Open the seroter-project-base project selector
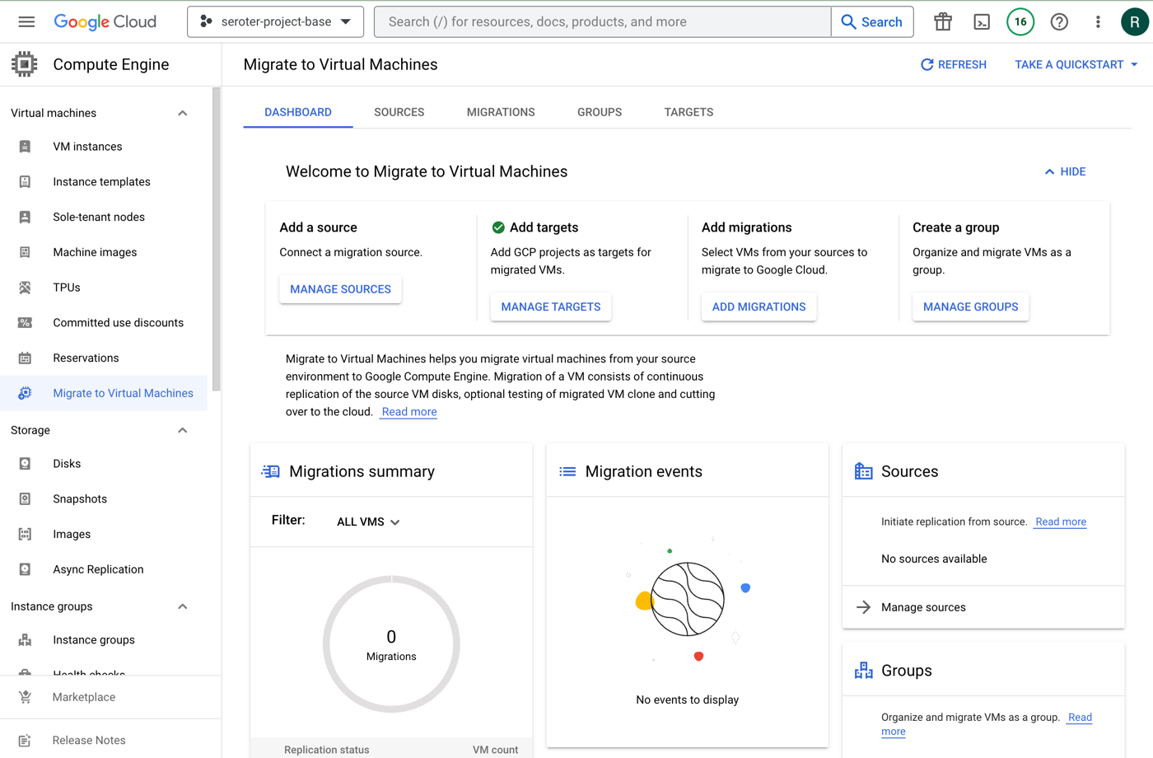1153x758 pixels. [276, 22]
